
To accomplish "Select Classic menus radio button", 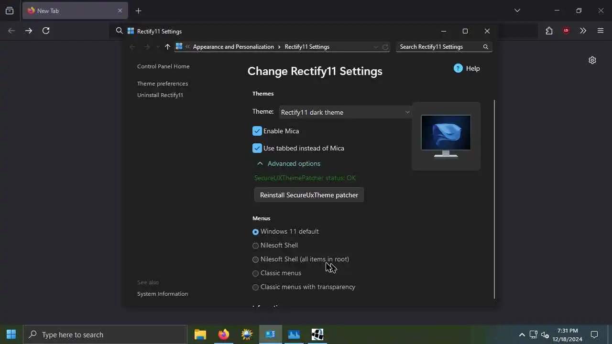I will [x=255, y=273].
